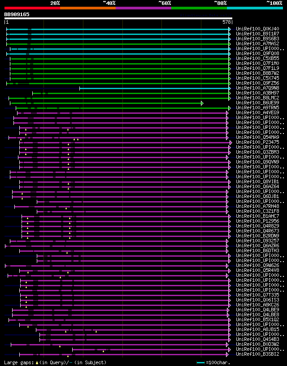Select hit label UniRef100_A3BH97
287x366 pixels.
point(257,93)
